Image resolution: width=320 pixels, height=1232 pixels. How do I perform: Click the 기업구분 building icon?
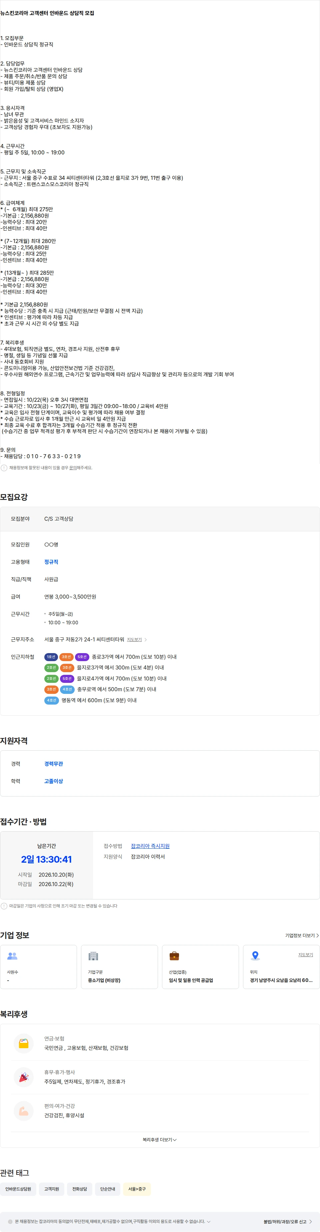pyautogui.click(x=93, y=956)
